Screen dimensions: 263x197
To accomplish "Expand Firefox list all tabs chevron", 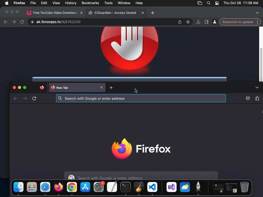I will pyautogui.click(x=257, y=87).
